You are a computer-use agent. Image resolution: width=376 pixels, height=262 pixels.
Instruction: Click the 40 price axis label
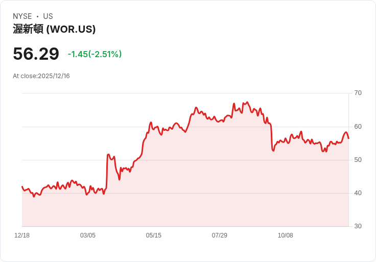358,193
